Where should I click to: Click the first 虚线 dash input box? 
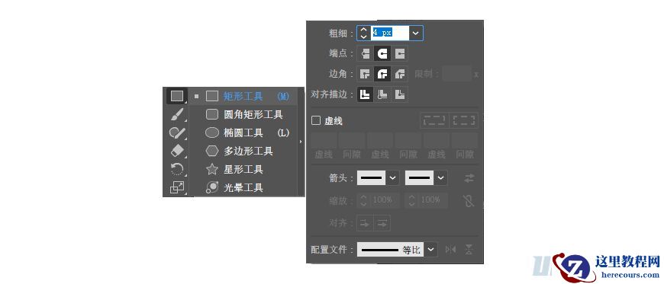(x=324, y=141)
